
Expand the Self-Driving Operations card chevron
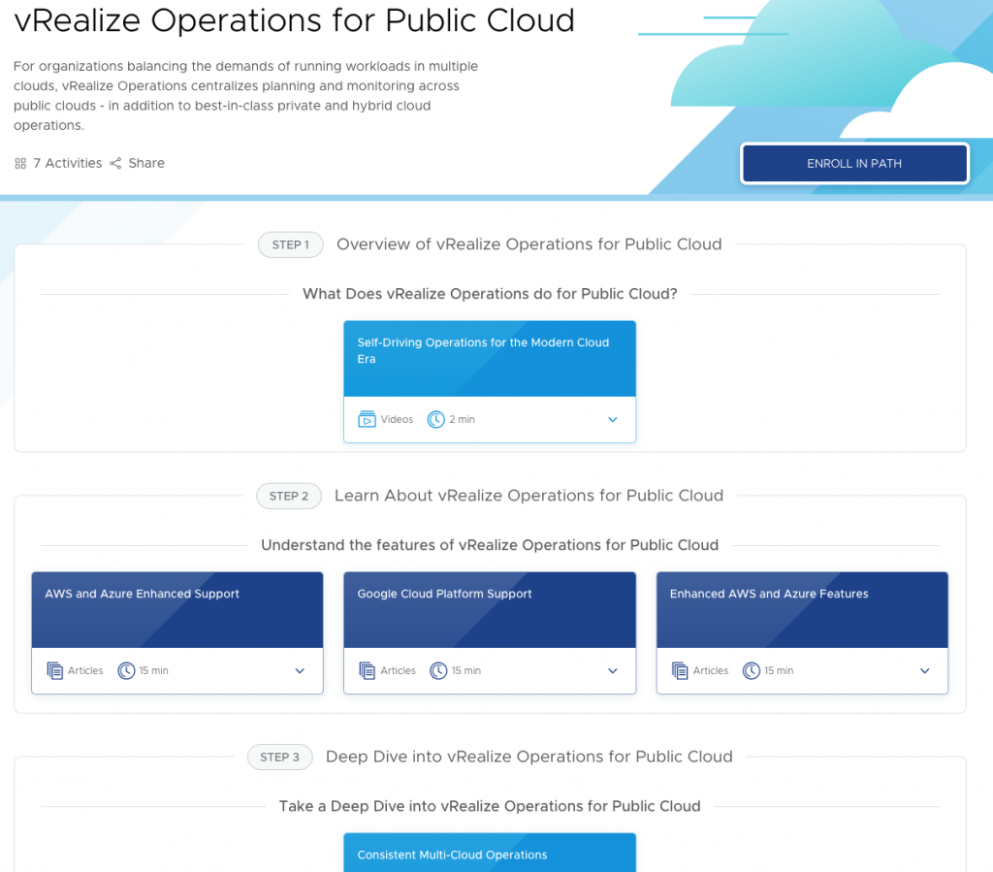612,420
